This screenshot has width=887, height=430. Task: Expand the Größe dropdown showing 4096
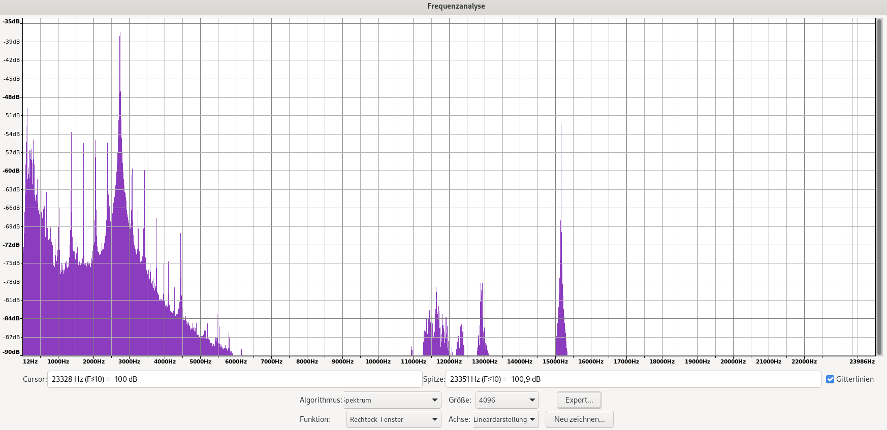click(x=506, y=400)
